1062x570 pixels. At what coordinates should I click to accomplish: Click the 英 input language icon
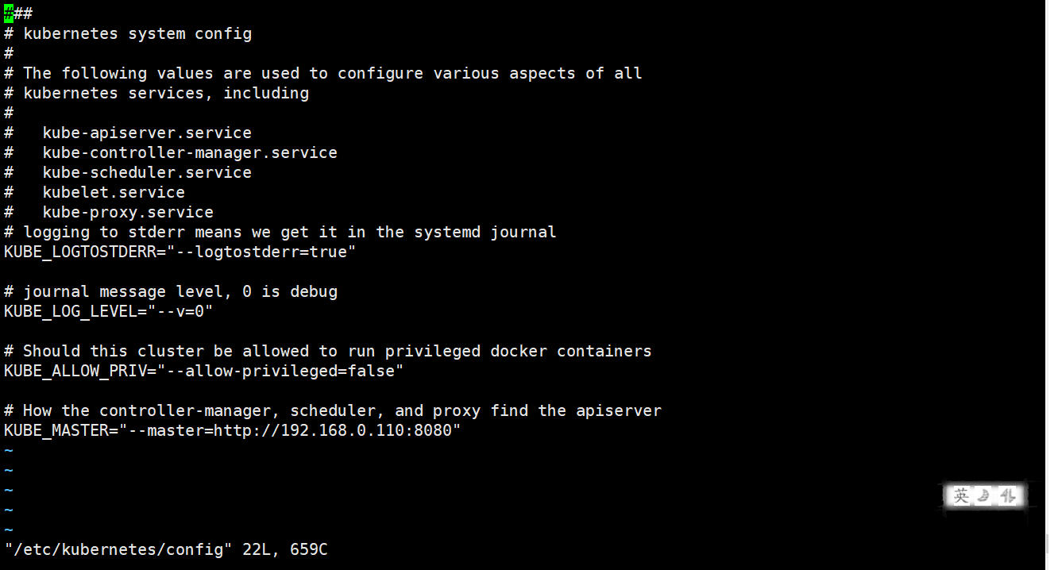(x=961, y=497)
